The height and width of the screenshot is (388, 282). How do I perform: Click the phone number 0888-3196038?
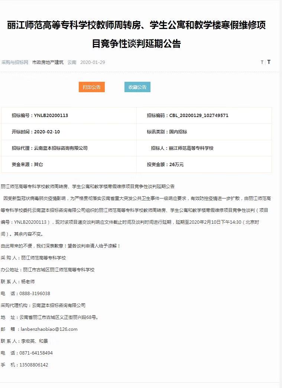click(x=35, y=294)
